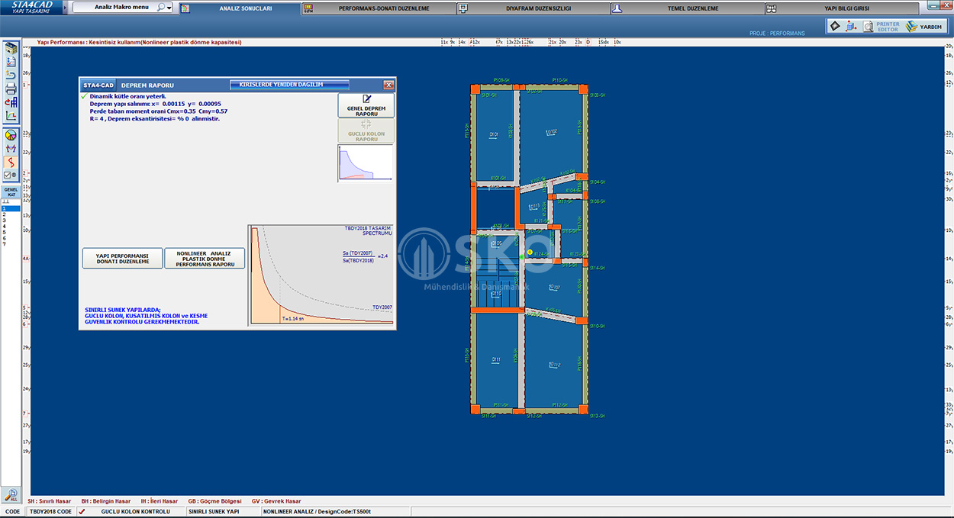Switch to PERFORMANS-DONATI DUZENLEME tab
954x518 pixels.
[379, 8]
